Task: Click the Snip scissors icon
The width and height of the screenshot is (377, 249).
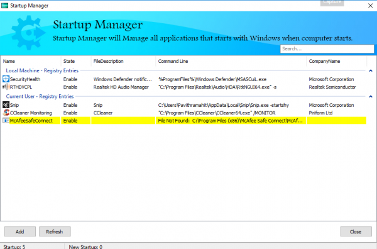Action: point(6,105)
